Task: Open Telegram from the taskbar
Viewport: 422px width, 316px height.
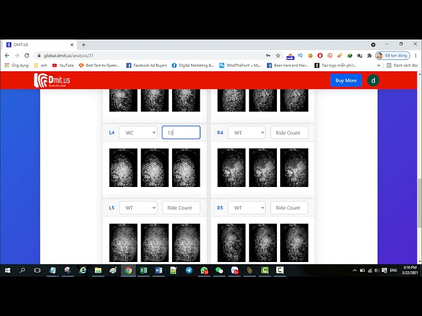Action: pyautogui.click(x=189, y=271)
